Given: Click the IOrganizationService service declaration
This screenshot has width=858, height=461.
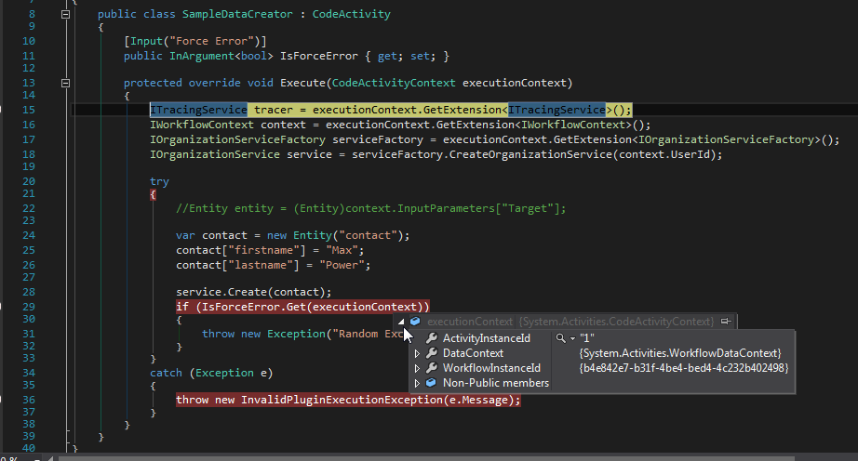Looking at the screenshot, I should click(436, 154).
